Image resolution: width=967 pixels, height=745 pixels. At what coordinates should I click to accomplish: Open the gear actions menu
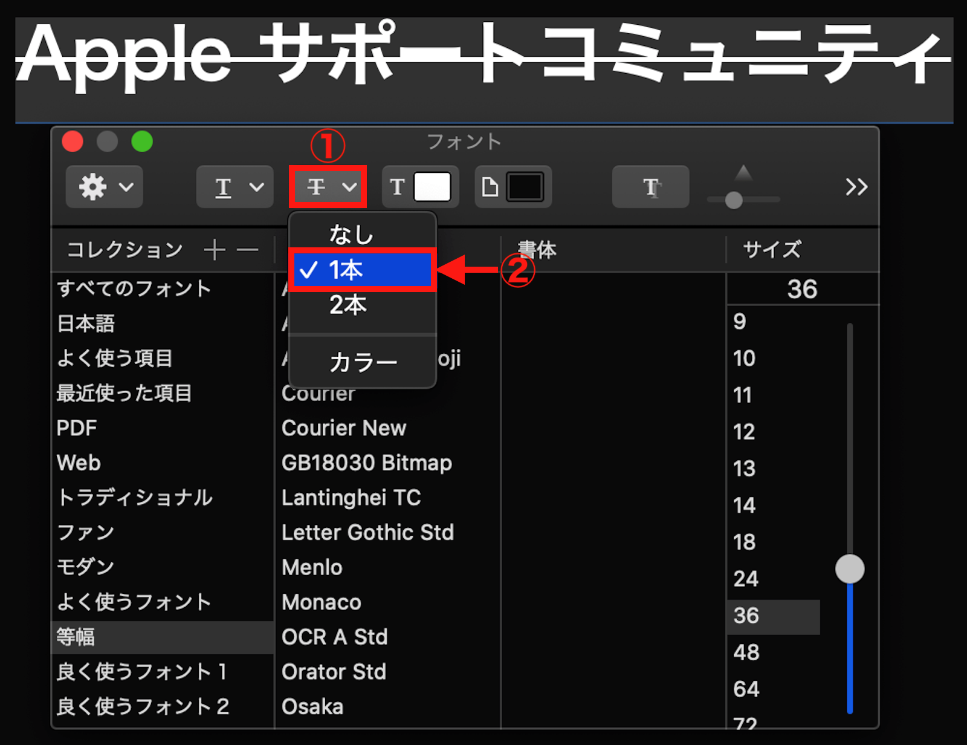click(x=105, y=187)
